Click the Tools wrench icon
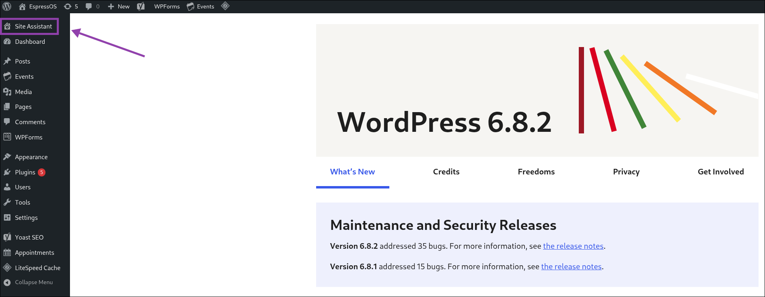765x297 pixels. click(7, 202)
